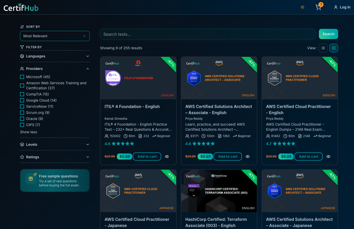Check the CompTIA provider checkbox
This screenshot has height=229, width=354.
[x=22, y=94]
